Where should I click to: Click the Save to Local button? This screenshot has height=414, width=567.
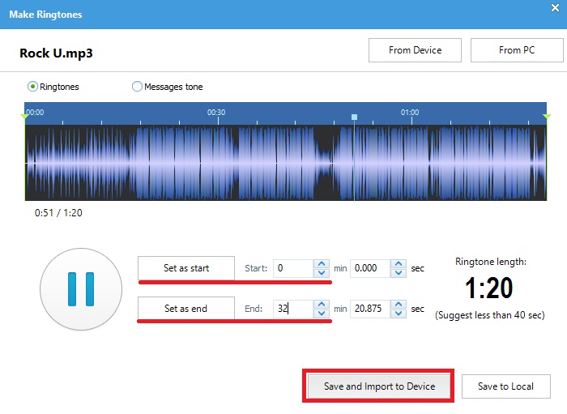coord(505,386)
